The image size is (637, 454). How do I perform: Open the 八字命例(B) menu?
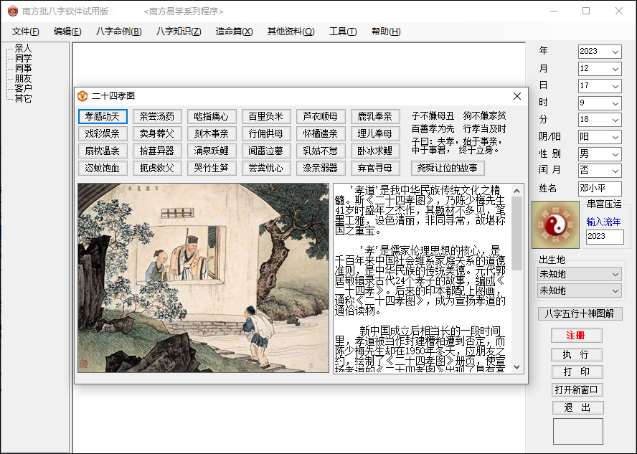[x=118, y=32]
